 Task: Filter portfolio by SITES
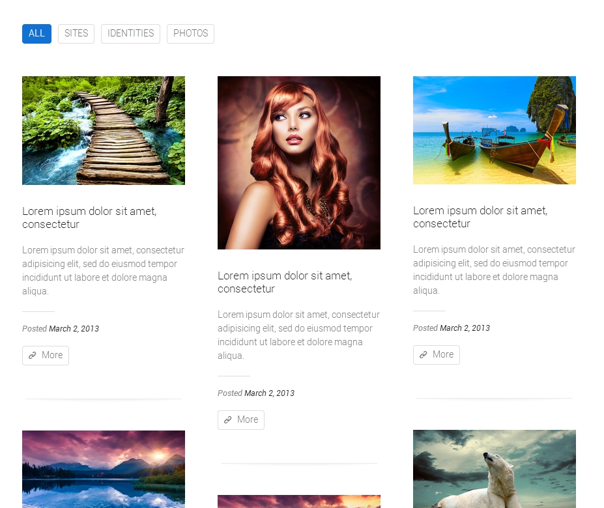click(x=76, y=34)
